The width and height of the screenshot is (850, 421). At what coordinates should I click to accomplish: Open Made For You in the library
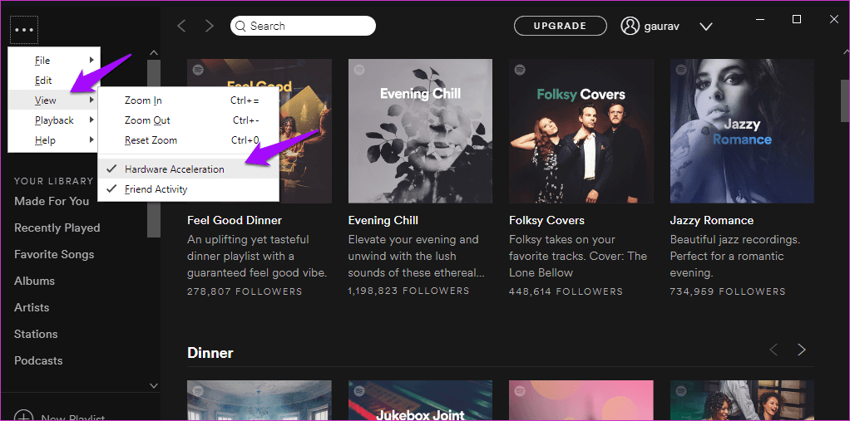tap(52, 201)
